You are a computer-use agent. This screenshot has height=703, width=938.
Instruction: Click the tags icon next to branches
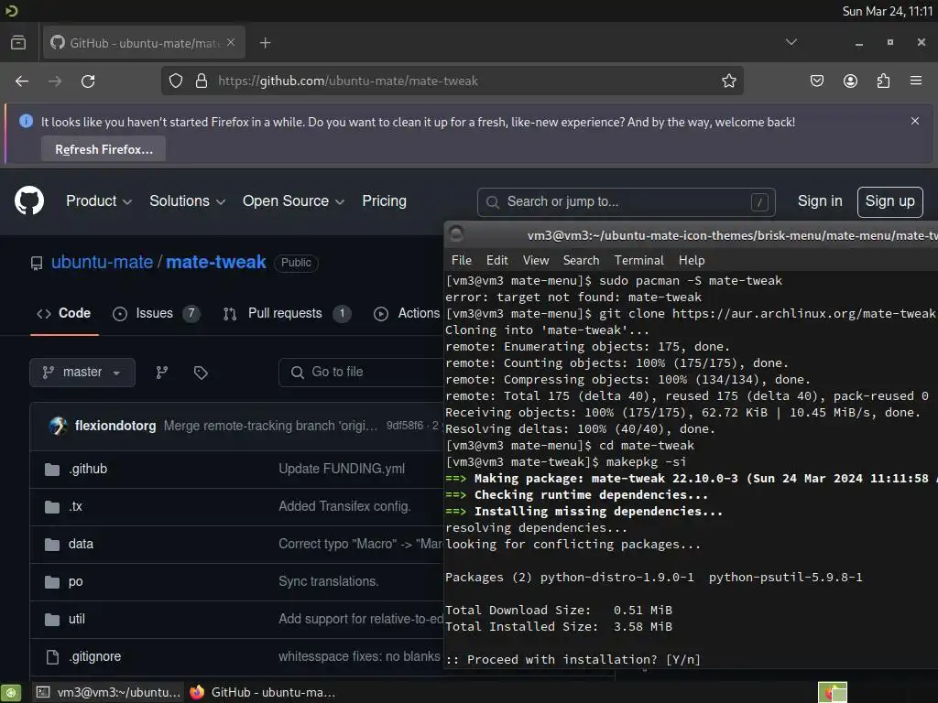(x=201, y=373)
